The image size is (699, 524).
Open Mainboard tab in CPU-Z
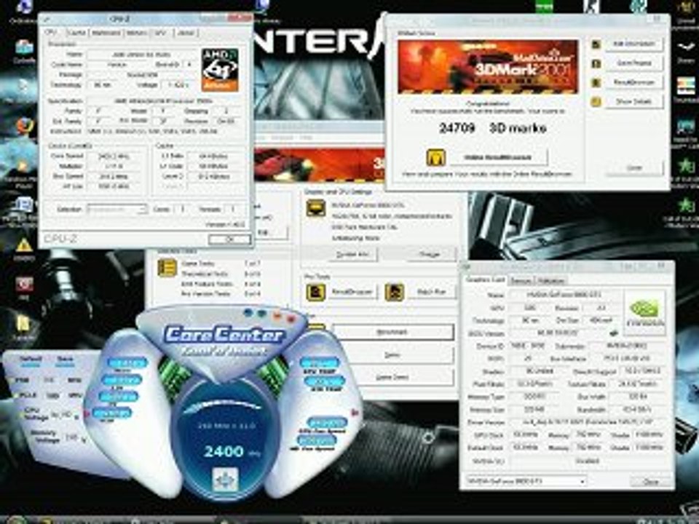point(106,33)
